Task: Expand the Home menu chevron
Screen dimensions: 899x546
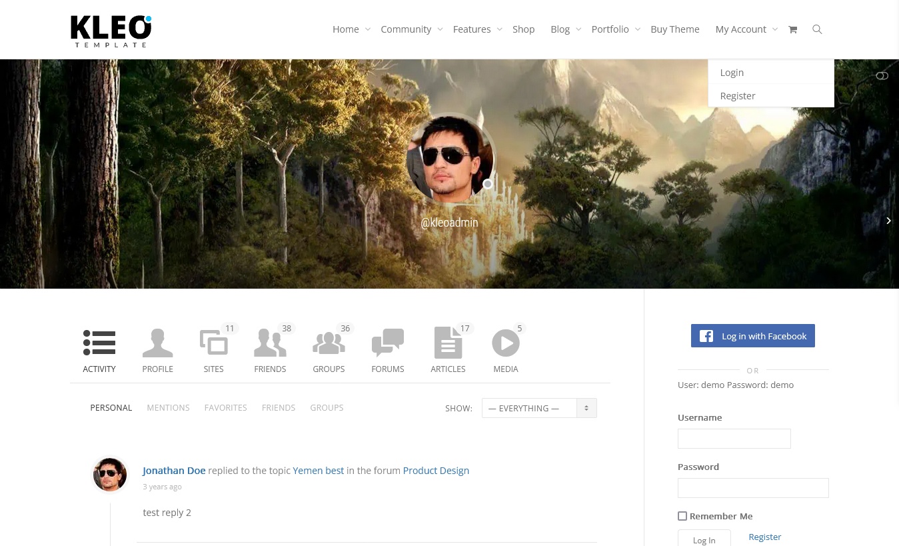Action: 367,29
